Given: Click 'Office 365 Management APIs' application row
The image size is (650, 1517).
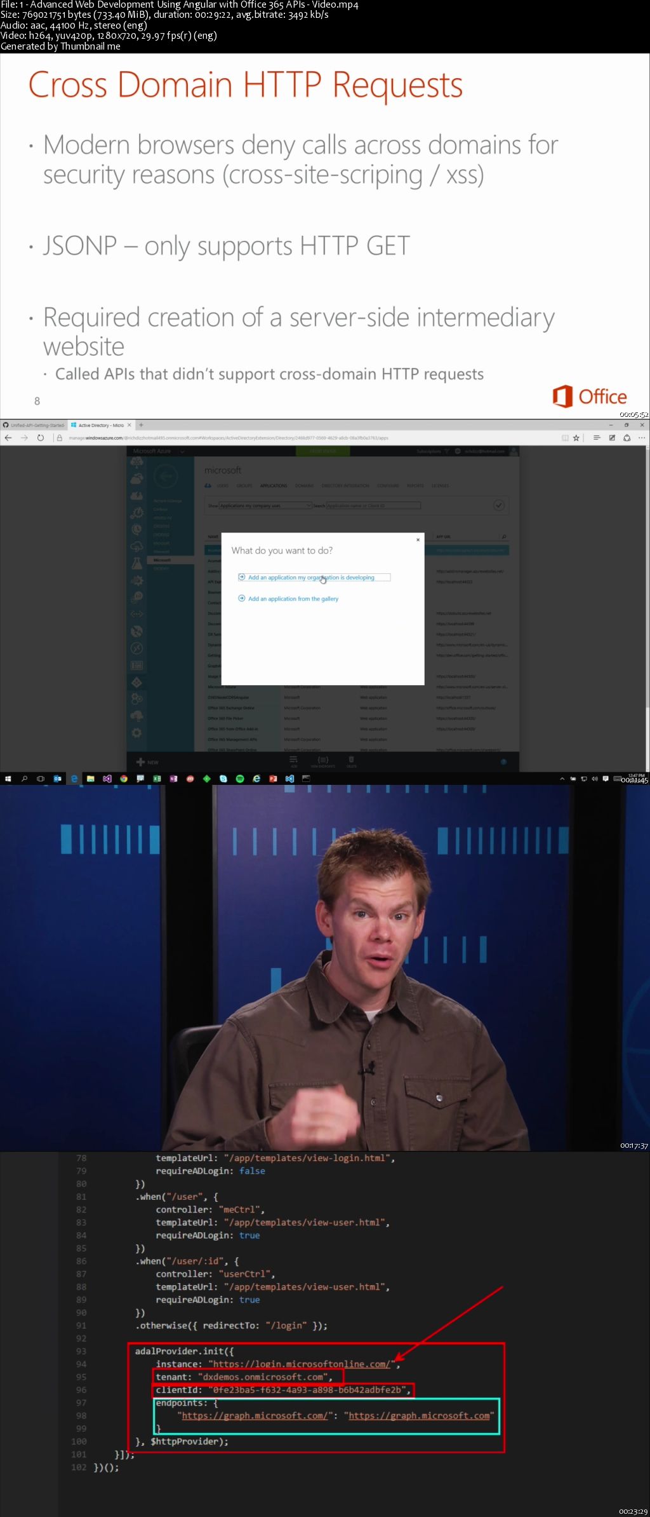Looking at the screenshot, I should pyautogui.click(x=358, y=739).
